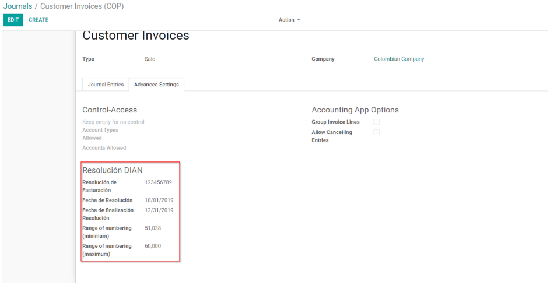Click the Action dropdown caret arrow
550x285 pixels.
pyautogui.click(x=299, y=20)
